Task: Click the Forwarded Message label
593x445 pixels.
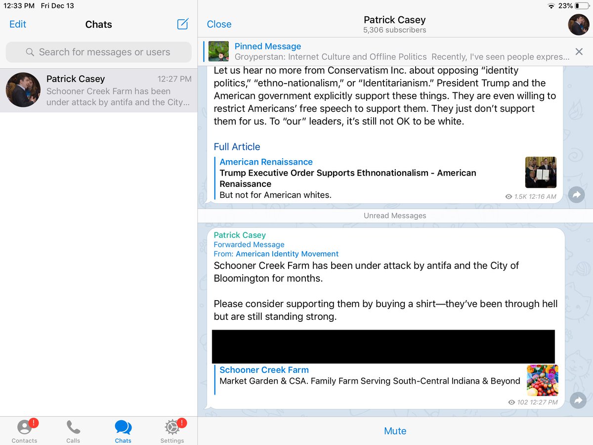Action: [249, 245]
